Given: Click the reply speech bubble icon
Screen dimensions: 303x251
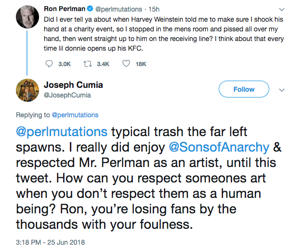Looking at the screenshot, I should 49,64.
